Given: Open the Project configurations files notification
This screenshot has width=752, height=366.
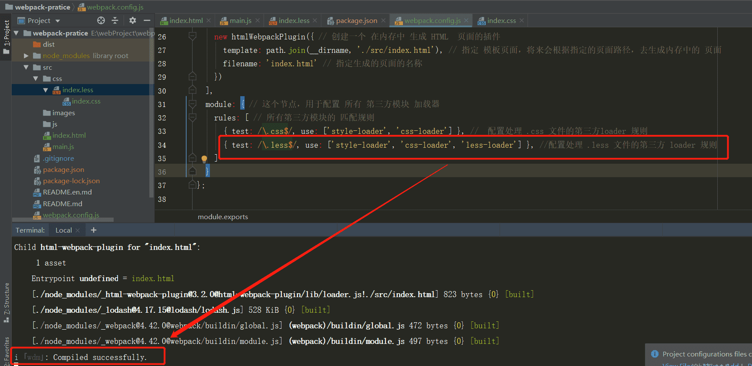Looking at the screenshot, I should point(707,354).
